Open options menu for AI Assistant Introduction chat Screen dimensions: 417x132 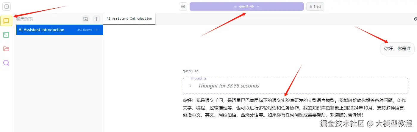pyautogui.click(x=96, y=30)
